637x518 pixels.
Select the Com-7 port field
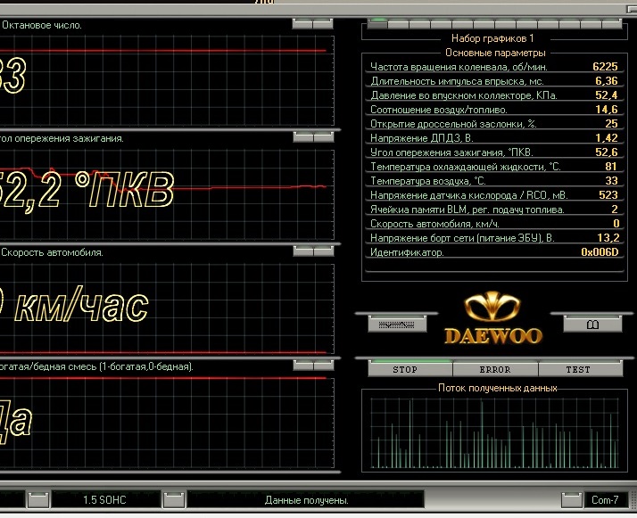point(605,500)
